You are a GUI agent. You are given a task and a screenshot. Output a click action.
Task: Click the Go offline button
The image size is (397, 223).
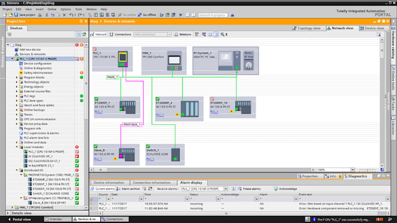[147, 15]
